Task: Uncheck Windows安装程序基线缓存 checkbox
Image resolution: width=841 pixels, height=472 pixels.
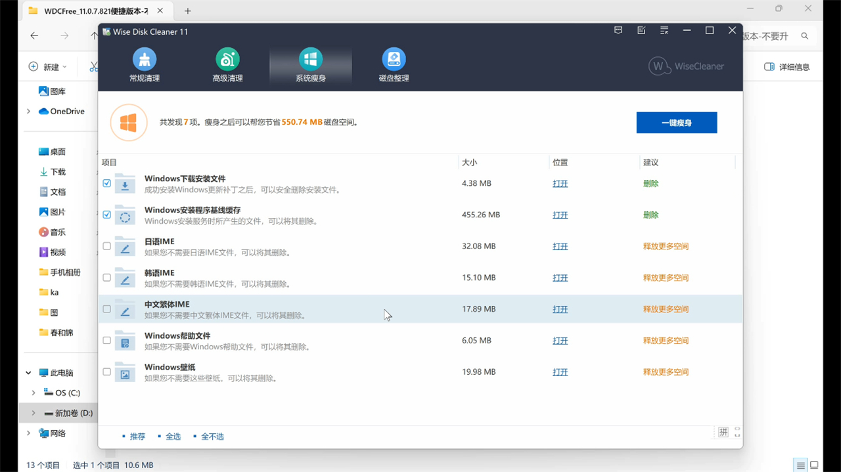Action: 107,215
